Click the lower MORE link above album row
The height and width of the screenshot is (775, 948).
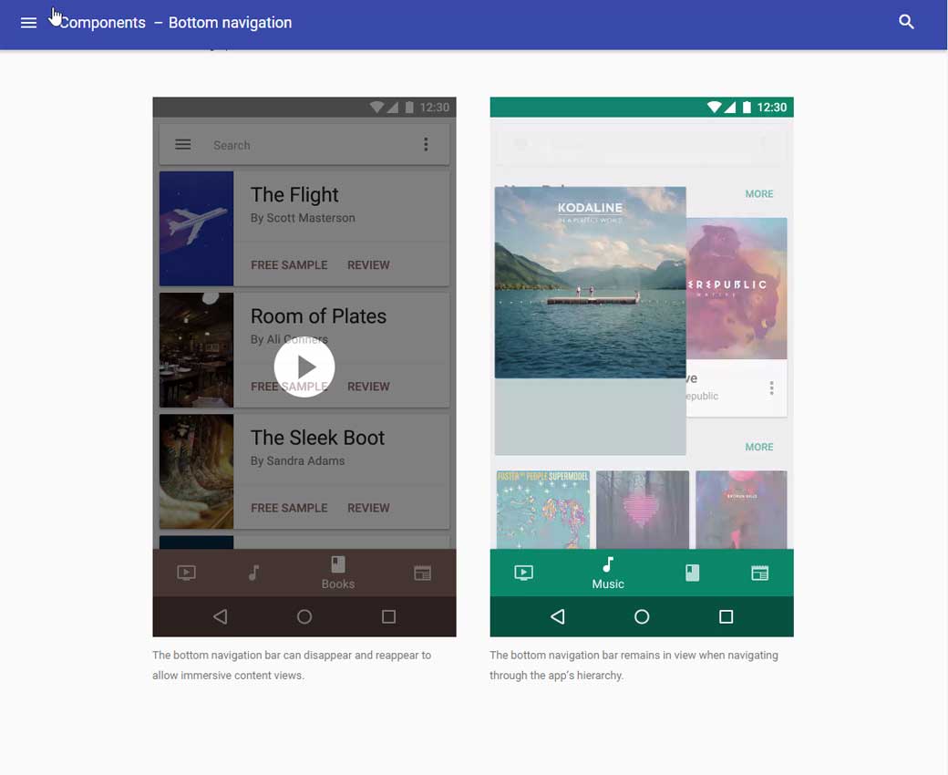pos(758,448)
